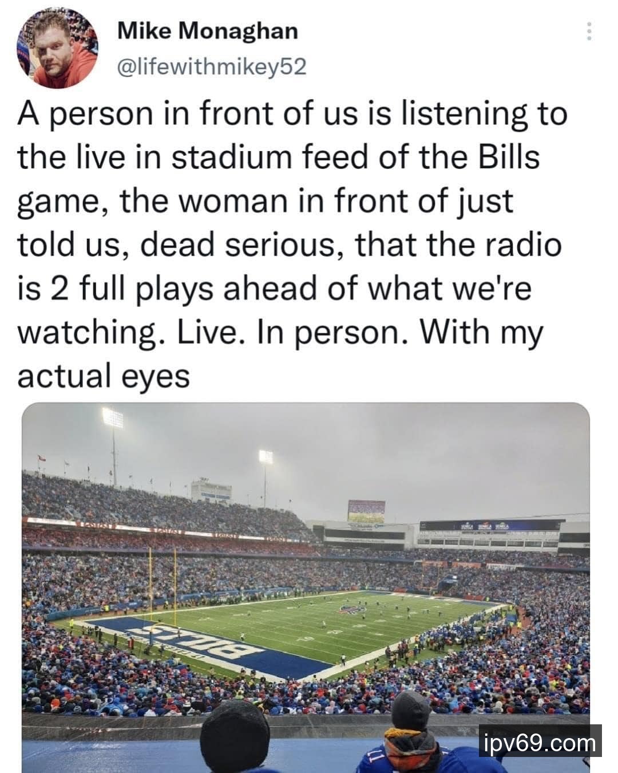
Task: Click the @lifewithmikey52 handle
Action: [x=211, y=68]
